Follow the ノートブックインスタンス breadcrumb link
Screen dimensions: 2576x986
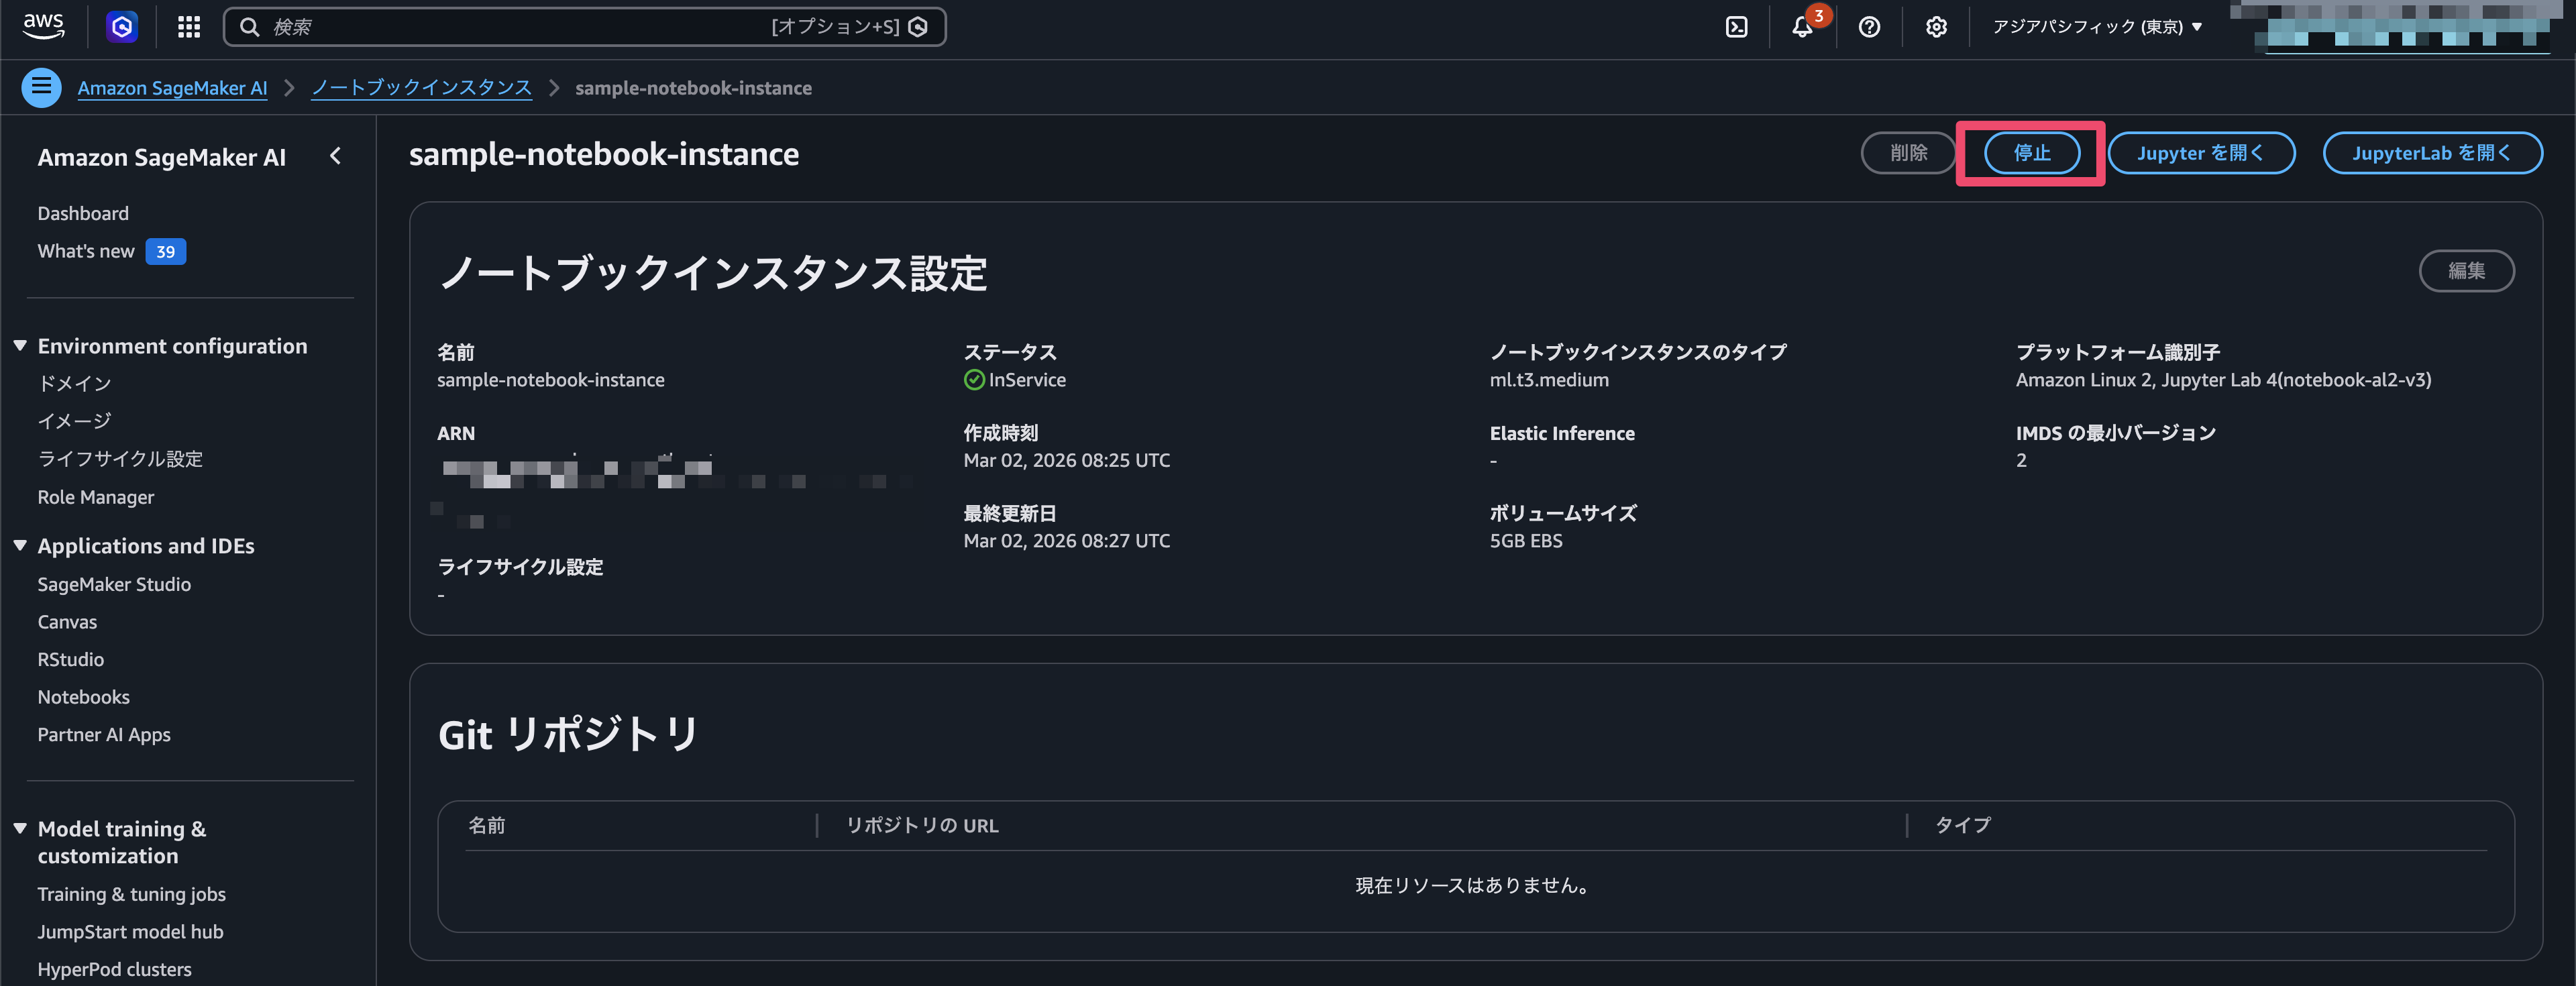(421, 87)
